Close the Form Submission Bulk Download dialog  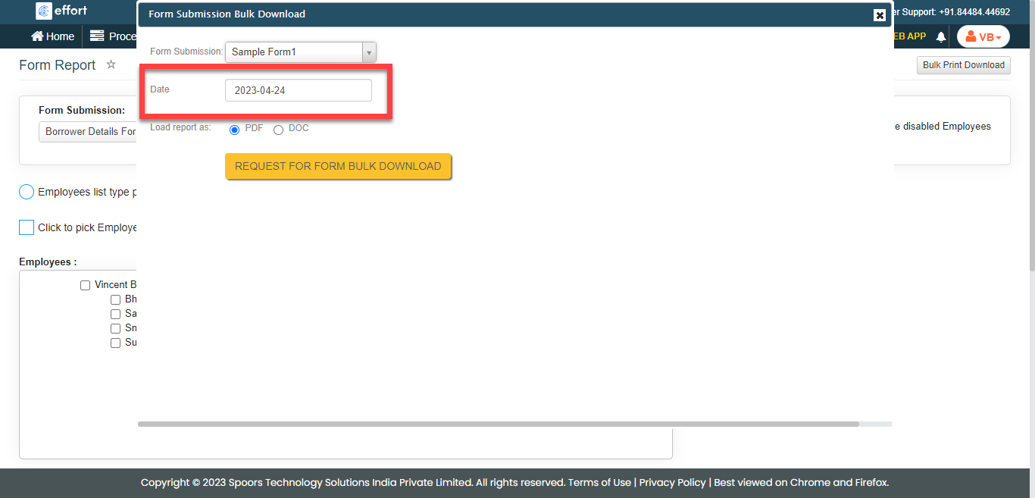879,15
